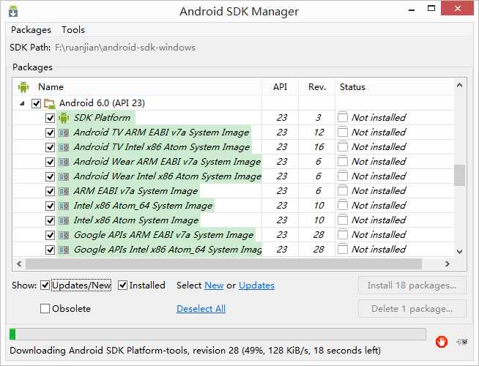The width and height of the screenshot is (479, 366).
Task: Click the SDK Path F:\ruanjian\android-sdk-windows text
Action: [125, 48]
